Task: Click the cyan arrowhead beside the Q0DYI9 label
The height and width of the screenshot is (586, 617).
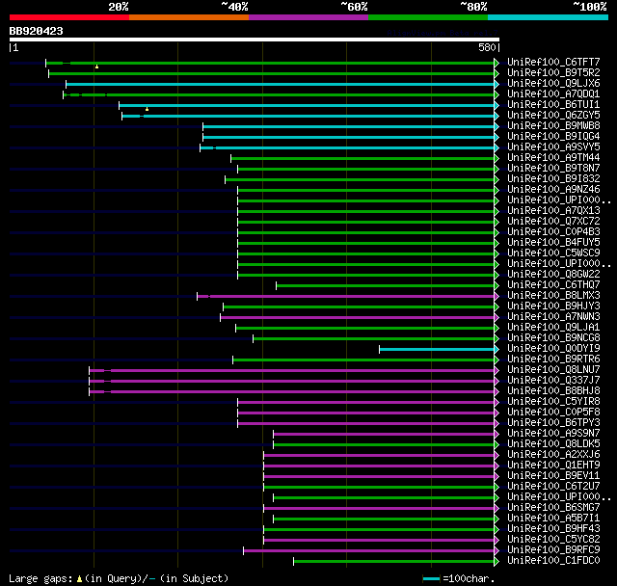Action: pyautogui.click(x=496, y=349)
